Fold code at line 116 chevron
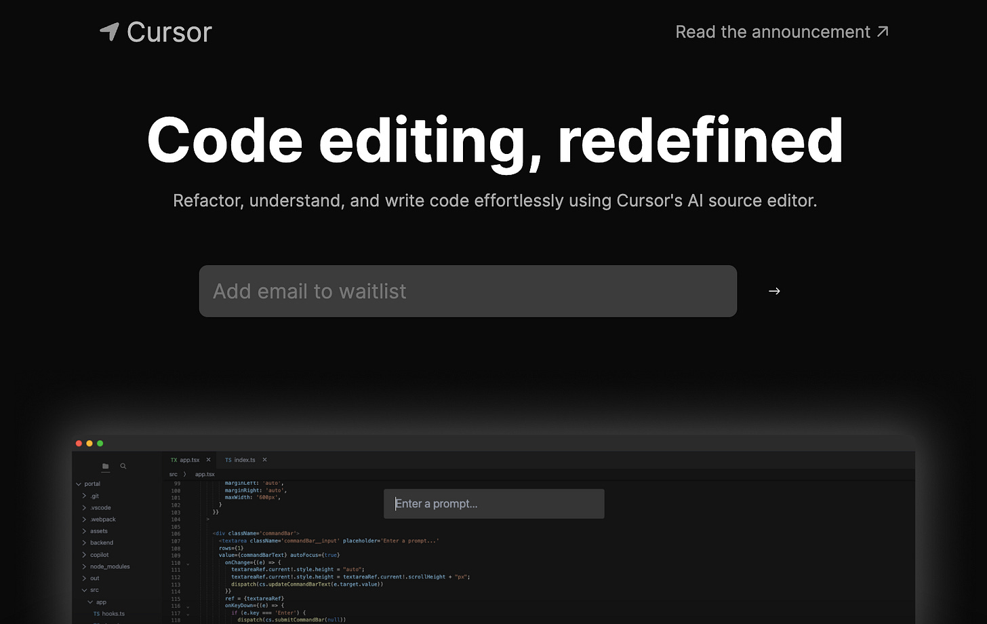 pyautogui.click(x=188, y=606)
